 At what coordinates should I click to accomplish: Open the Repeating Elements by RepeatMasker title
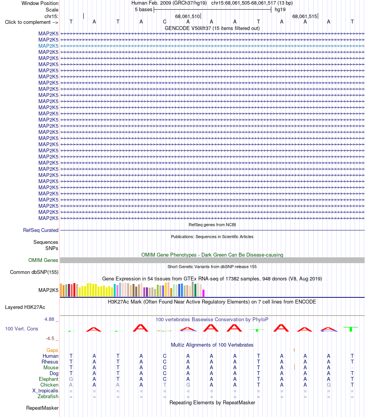click(x=212, y=403)
